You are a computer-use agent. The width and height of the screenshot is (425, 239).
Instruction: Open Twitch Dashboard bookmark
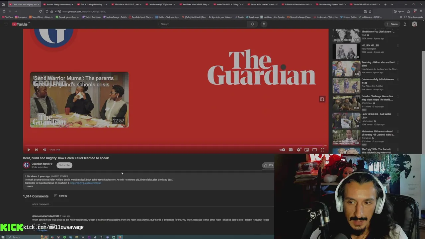pos(92,17)
